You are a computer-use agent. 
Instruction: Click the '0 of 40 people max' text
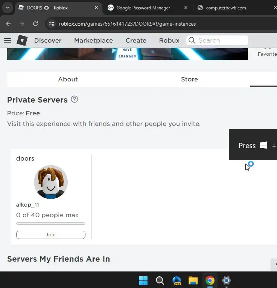[47, 215]
